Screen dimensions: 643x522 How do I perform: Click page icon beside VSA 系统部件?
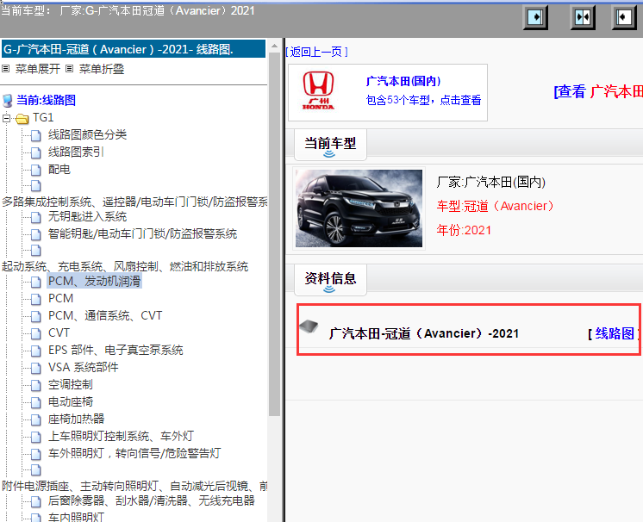(36, 368)
